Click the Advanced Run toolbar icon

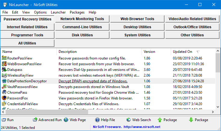click(x=35, y=120)
